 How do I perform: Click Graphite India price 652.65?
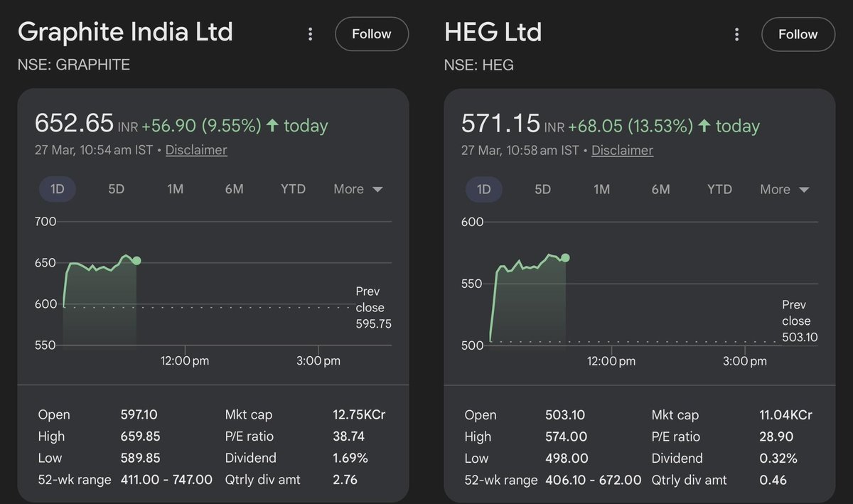(x=74, y=124)
